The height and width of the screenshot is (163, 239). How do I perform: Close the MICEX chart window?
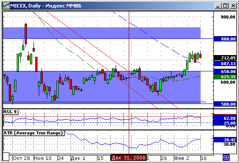tap(233, 6)
